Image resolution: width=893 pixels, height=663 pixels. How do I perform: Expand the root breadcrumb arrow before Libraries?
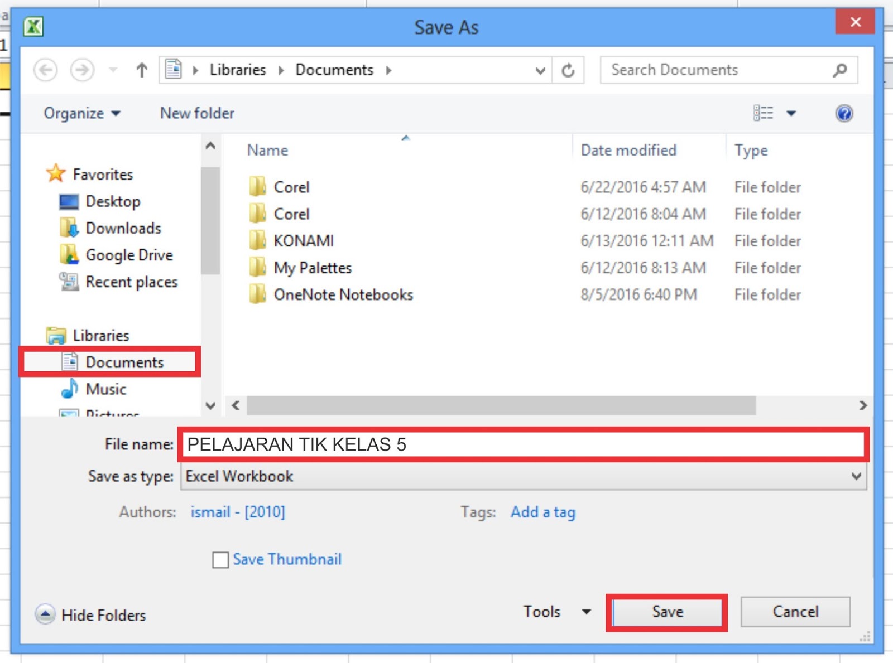(195, 70)
